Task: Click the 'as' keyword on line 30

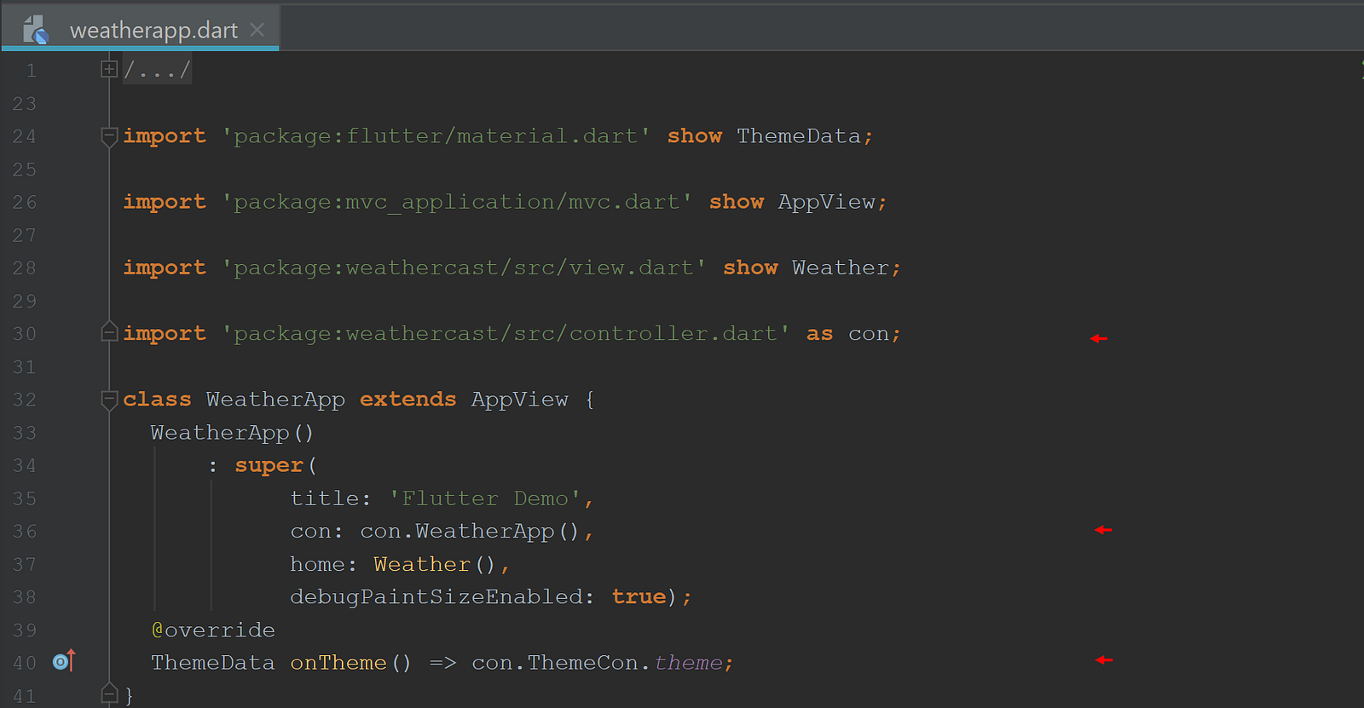Action: tap(819, 334)
